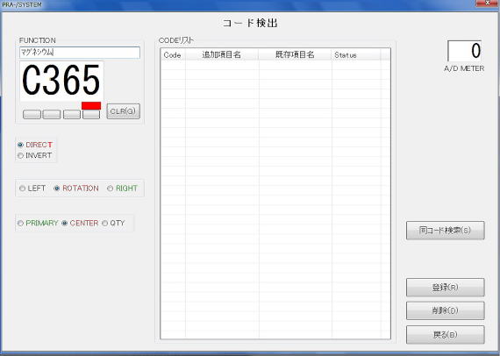Click the 削除(D) delete button
This screenshot has height=356, width=500.
tap(445, 310)
